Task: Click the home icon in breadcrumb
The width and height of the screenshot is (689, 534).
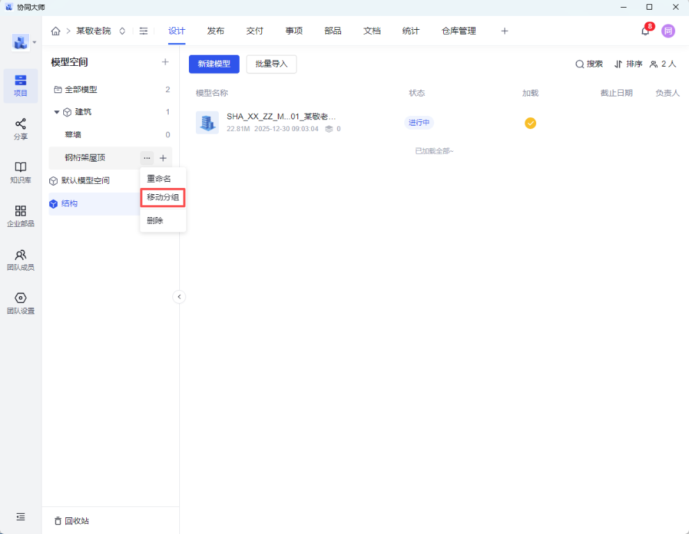Action: pos(56,31)
